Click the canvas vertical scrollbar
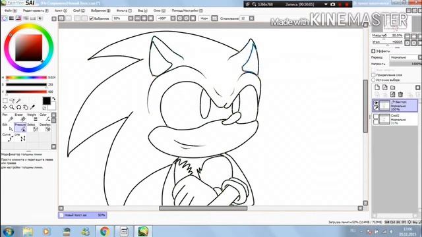 pyautogui.click(x=365, y=106)
